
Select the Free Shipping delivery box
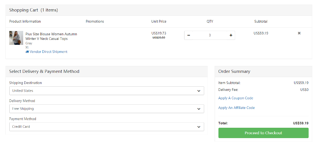(x=107, y=109)
